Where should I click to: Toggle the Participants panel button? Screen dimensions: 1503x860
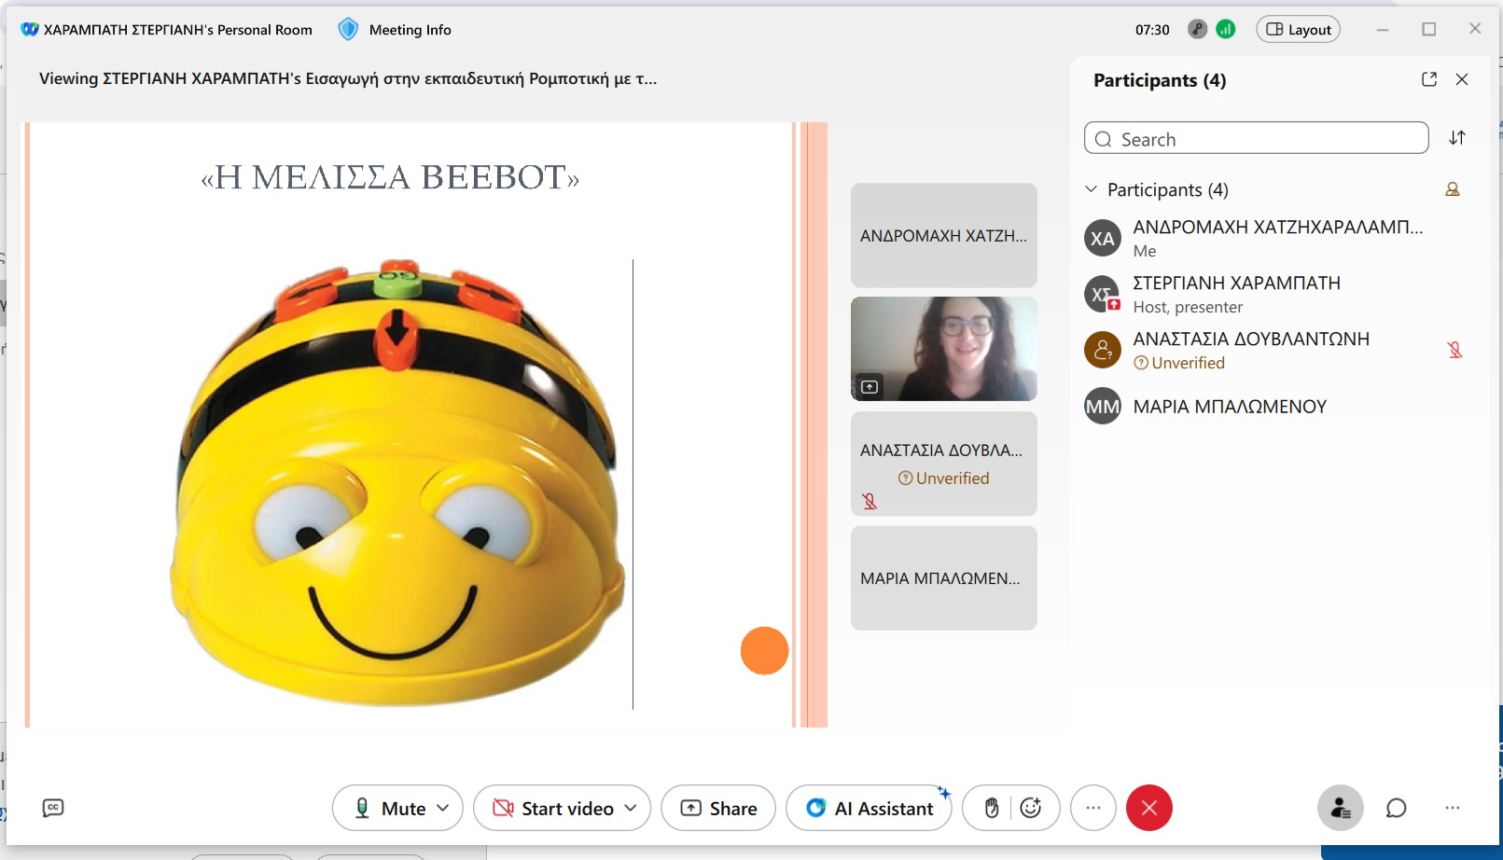(1340, 808)
